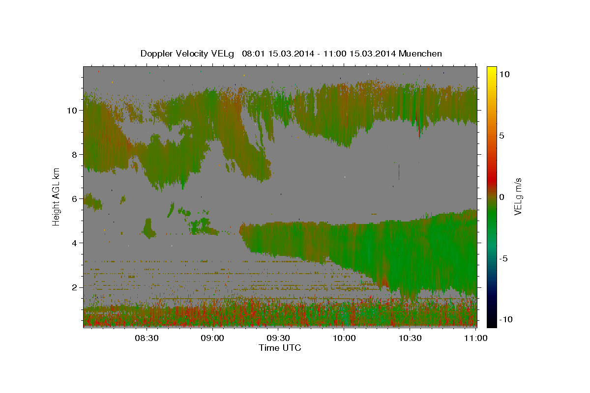This screenshot has height=393, width=590.
Task: Click the height axis label '6'
Action: pos(74,198)
